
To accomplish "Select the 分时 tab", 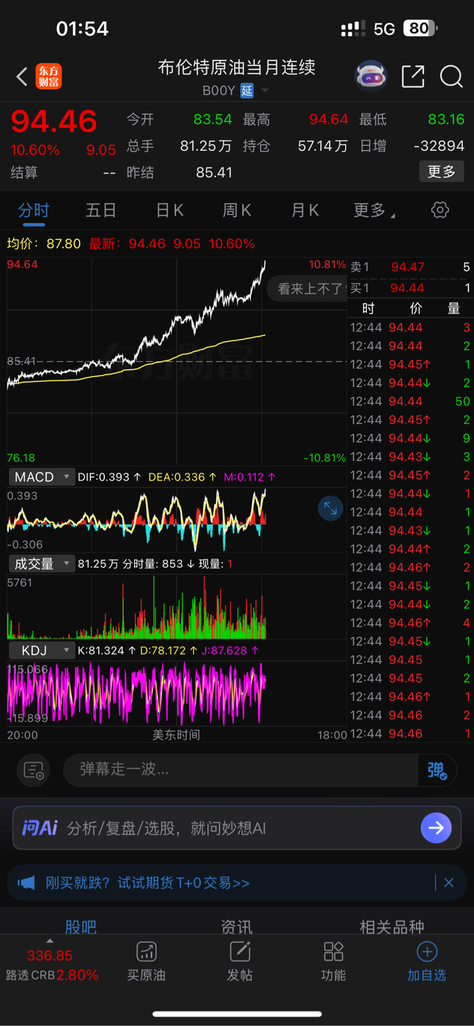I will [33, 211].
